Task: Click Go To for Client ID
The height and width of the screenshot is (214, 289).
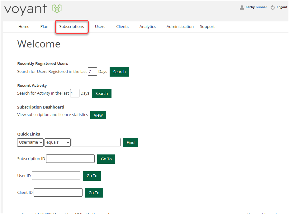Action: pyautogui.click(x=94, y=193)
